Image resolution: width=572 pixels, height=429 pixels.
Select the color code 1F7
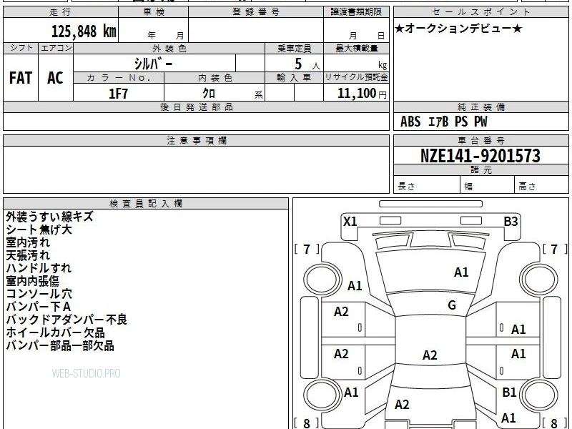tap(118, 94)
